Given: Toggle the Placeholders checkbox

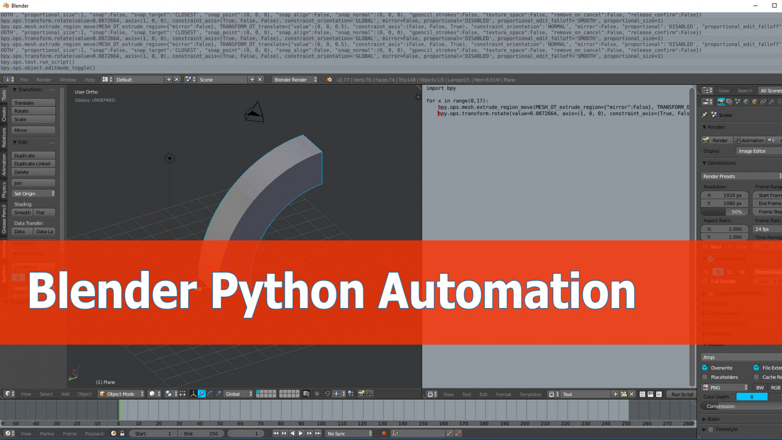Looking at the screenshot, I should (705, 377).
